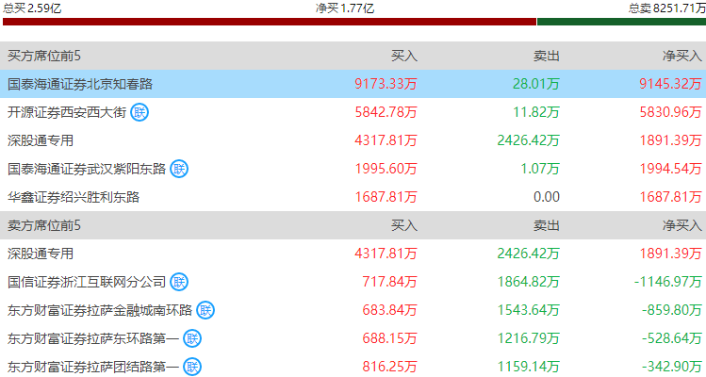
Task: Select net buy value 9145.32万
Action: [x=670, y=84]
